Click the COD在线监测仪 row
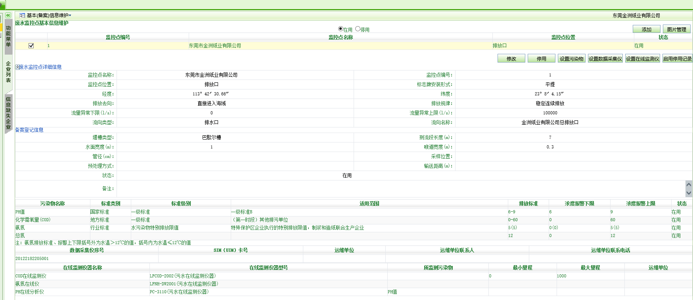This screenshot has width=693, height=300. (x=31, y=276)
